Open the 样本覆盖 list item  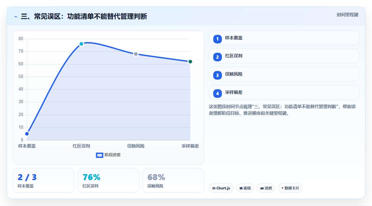tap(284, 38)
